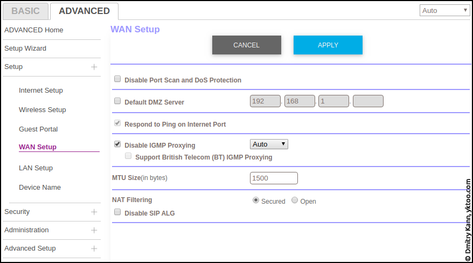
Task: Launch the Setup Wizard menu item
Action: click(x=25, y=49)
